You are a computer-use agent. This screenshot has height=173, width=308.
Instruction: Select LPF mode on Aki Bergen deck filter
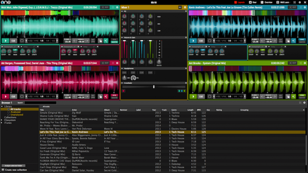[x=75, y=50]
